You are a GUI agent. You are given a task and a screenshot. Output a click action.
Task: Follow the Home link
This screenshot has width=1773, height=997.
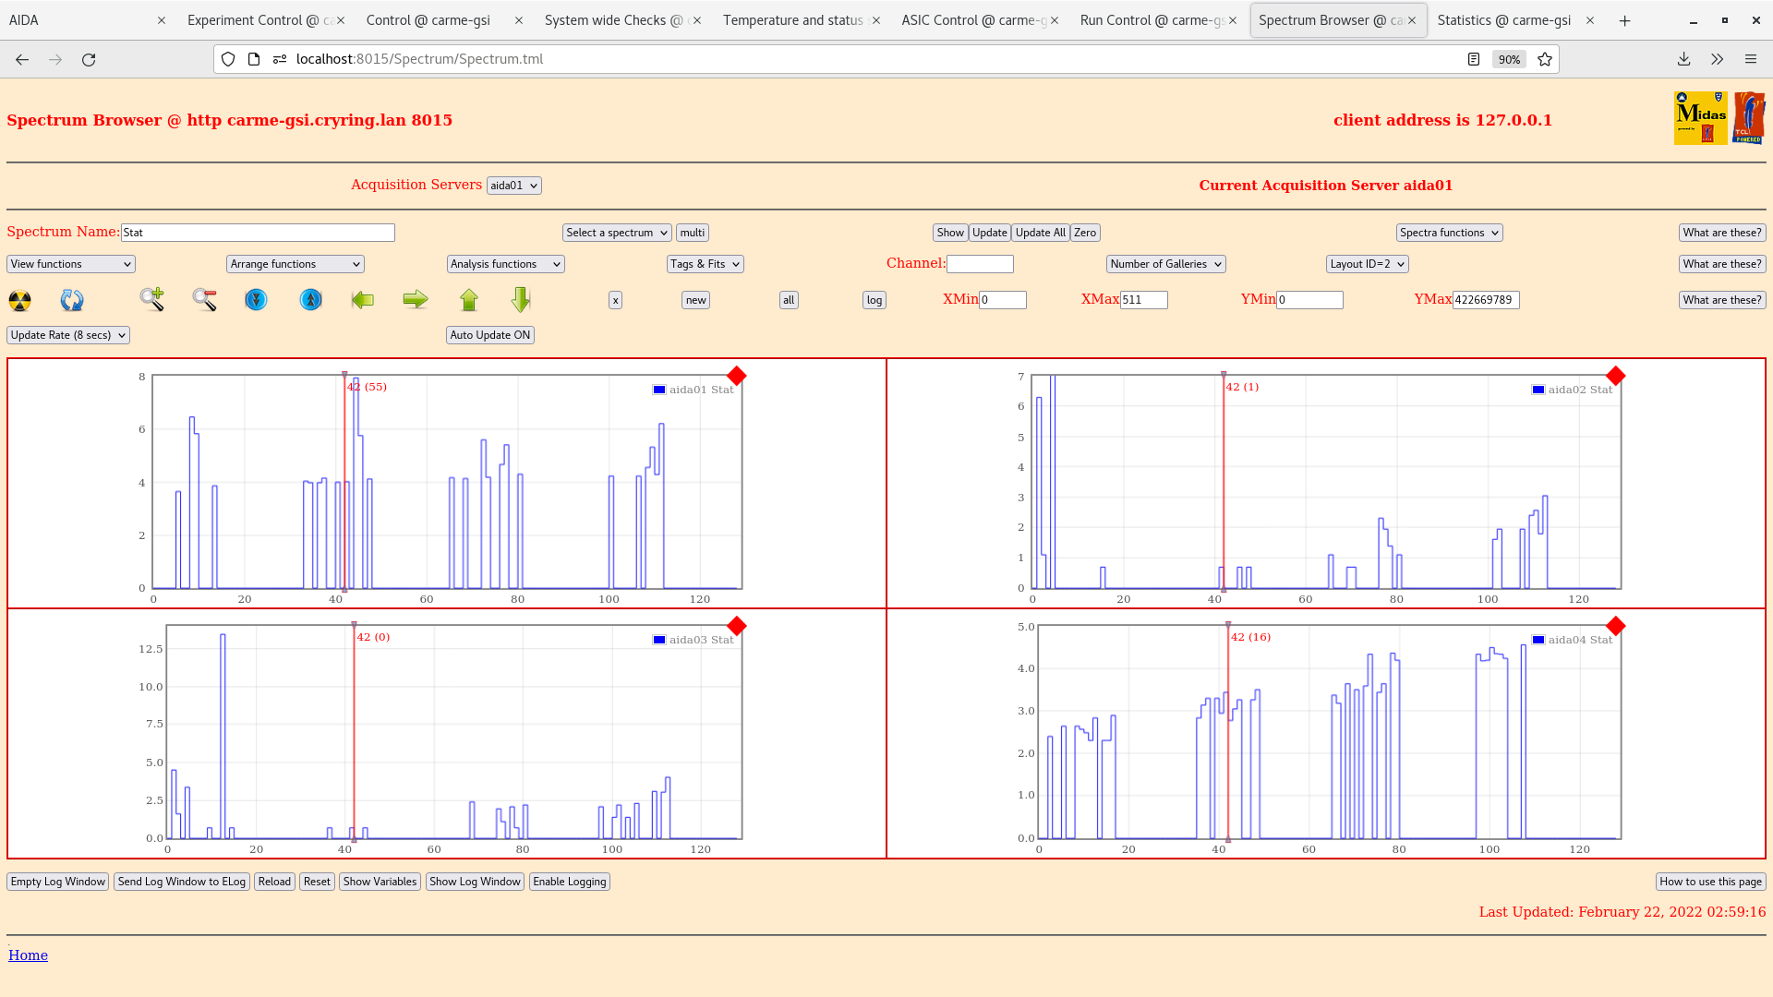pyautogui.click(x=28, y=955)
